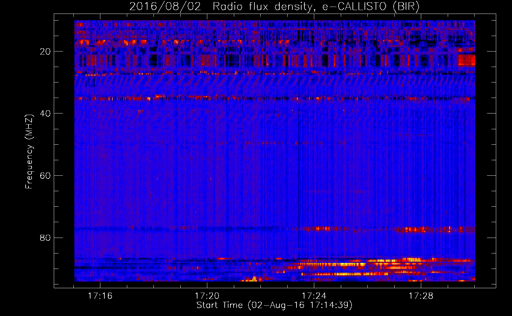Image resolution: width=512 pixels, height=316 pixels.
Task: Click the 'Start Time (02-Aug-16 17:14:39)' axis label
Action: (274, 305)
